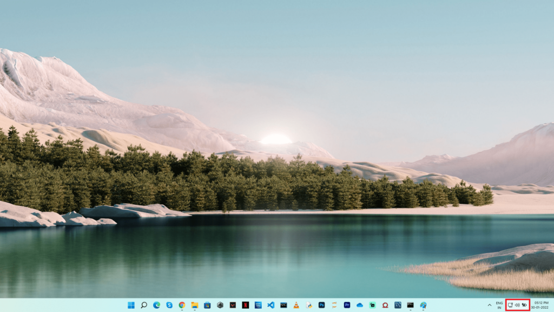554x312 pixels.
Task: Launch Adobe Premiere Pro from taskbar
Action: [347, 305]
